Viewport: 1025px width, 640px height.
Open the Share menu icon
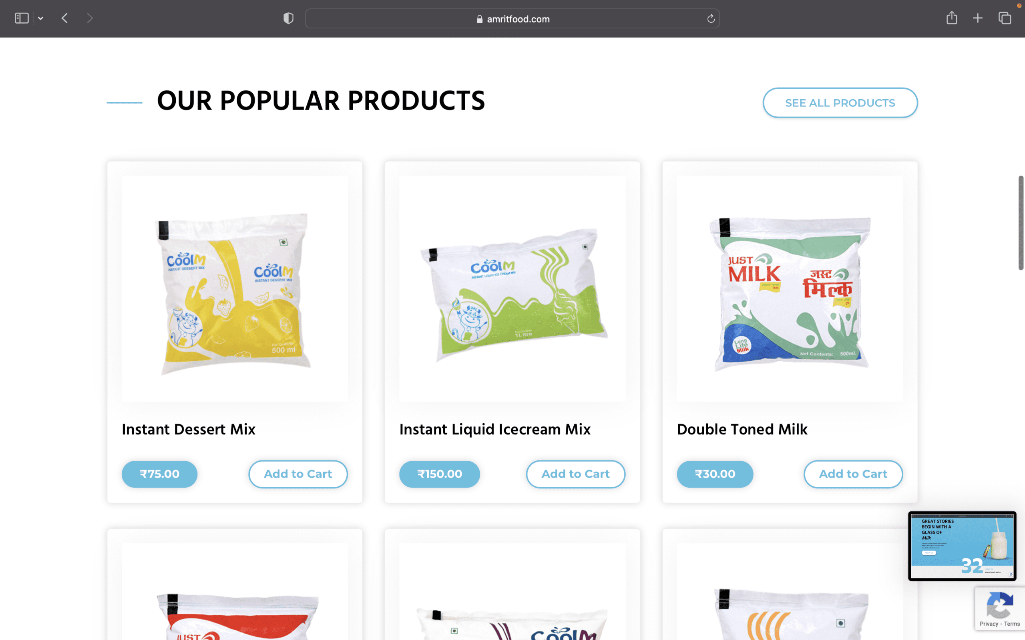click(952, 18)
